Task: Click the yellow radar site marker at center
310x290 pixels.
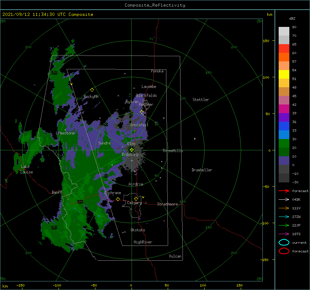Action: pos(132,150)
